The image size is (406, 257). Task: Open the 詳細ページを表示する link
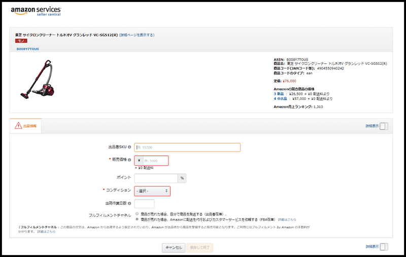pos(137,35)
